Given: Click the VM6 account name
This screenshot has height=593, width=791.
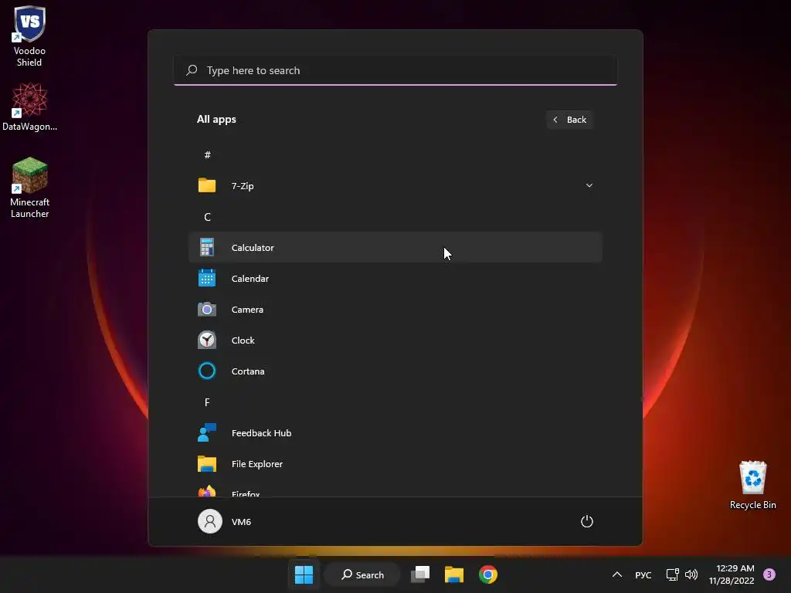Looking at the screenshot, I should click(x=241, y=521).
